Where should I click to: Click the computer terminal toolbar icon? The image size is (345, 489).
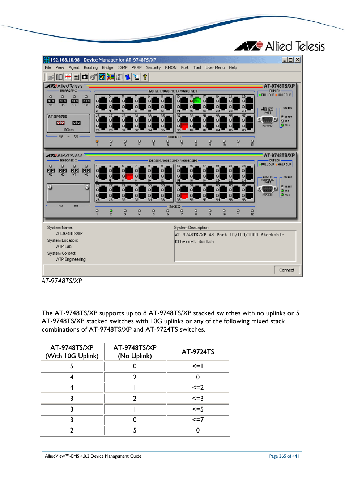[136, 77]
